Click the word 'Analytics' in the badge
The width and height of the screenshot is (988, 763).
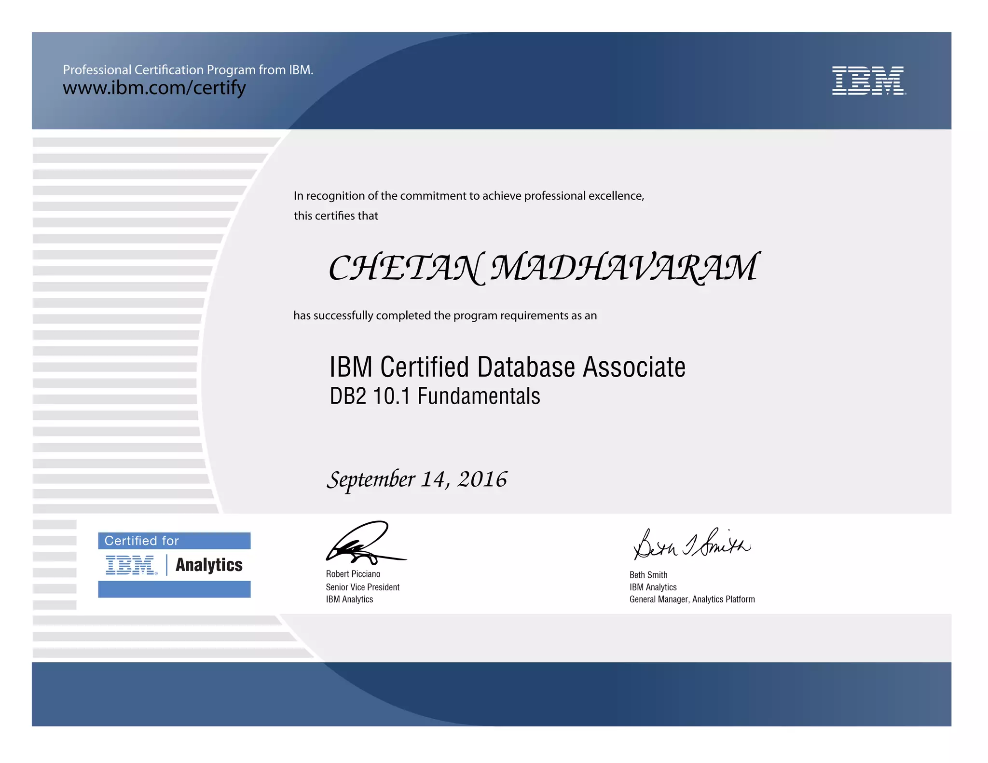tap(209, 565)
